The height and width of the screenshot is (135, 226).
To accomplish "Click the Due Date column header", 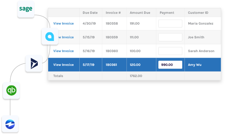I will coord(90,13).
